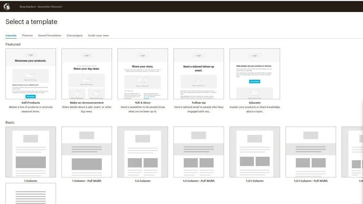This screenshot has width=363, height=204.
Task: Click the 1:2:1 Column - Full Width label
Action: [311, 181]
